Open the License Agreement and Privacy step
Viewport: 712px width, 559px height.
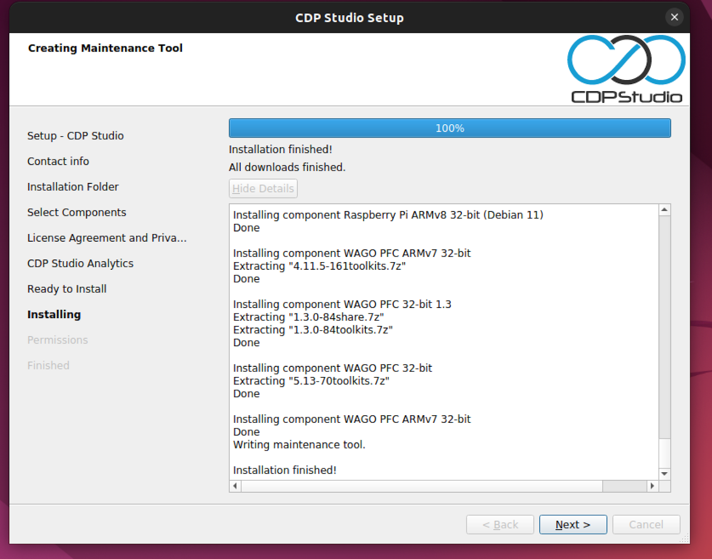[x=107, y=238]
